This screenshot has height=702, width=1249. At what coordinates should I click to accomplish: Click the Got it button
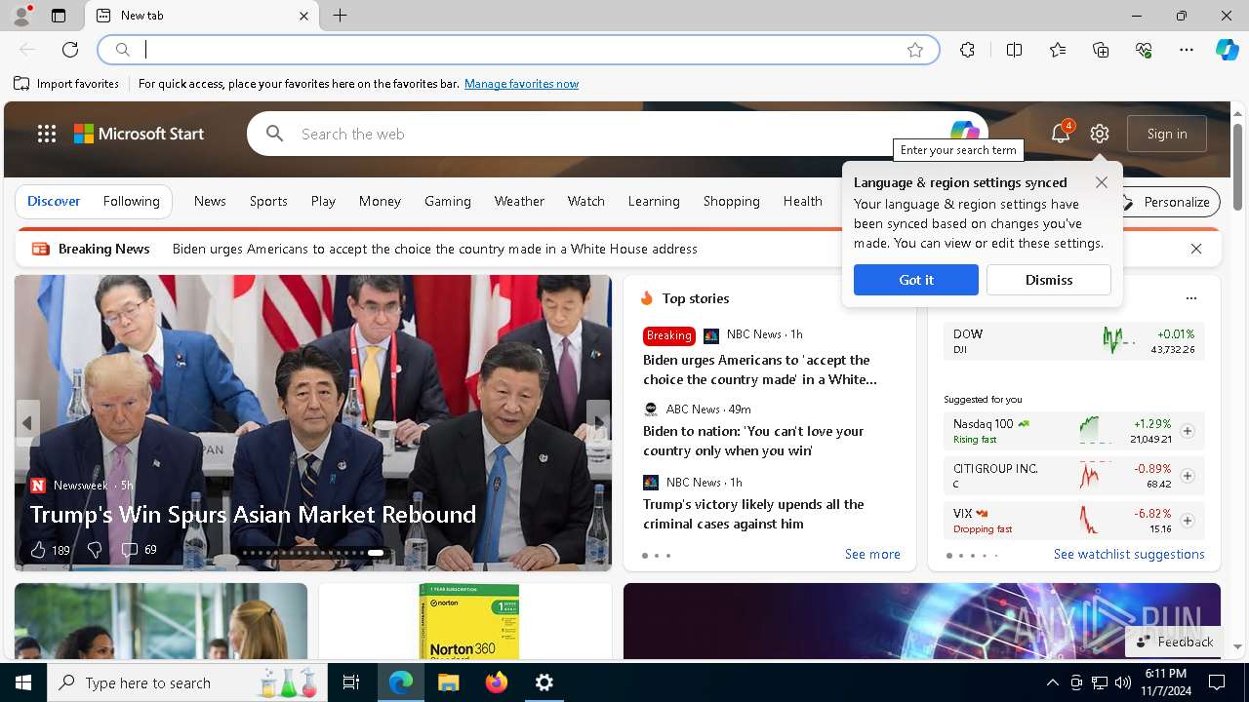(915, 280)
